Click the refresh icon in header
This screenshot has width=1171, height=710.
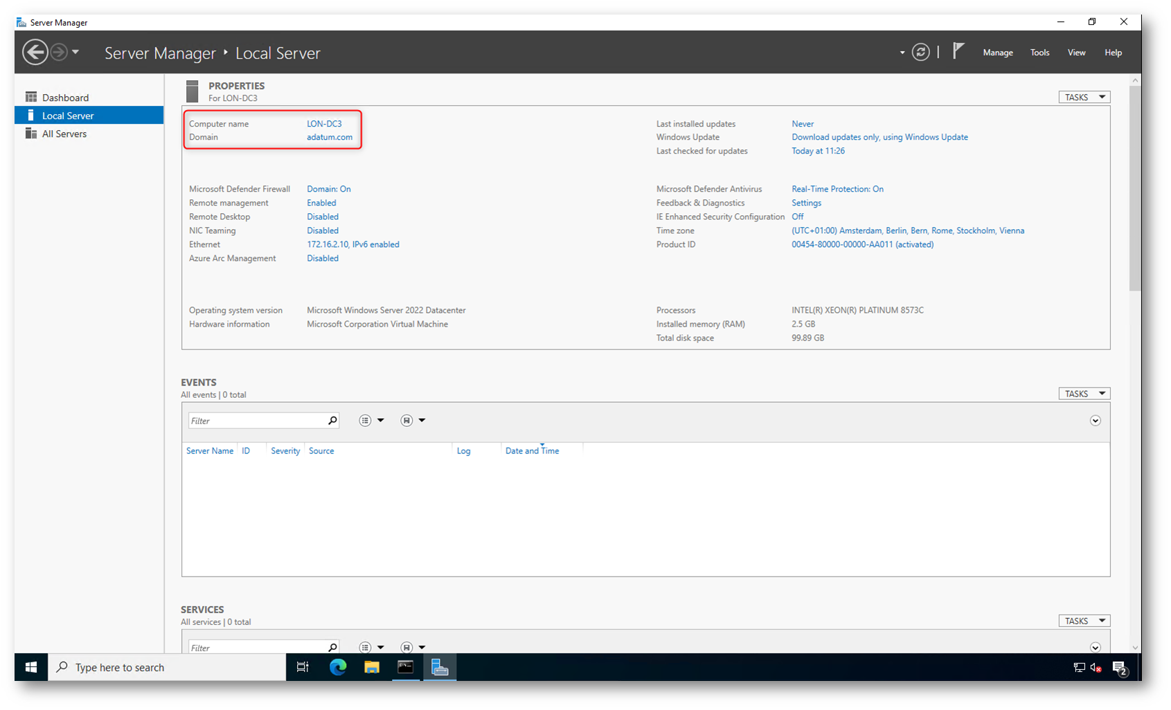point(920,53)
